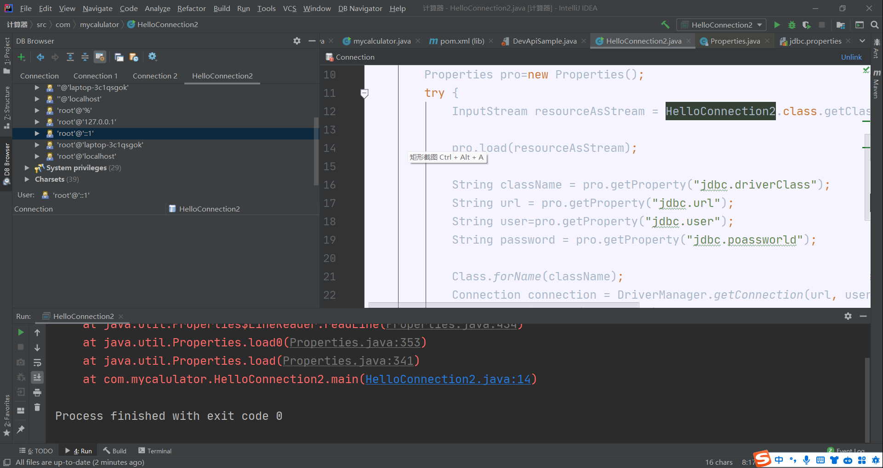
Task: Open HelloConnection2.java:14 stack trace link
Action: 448,379
